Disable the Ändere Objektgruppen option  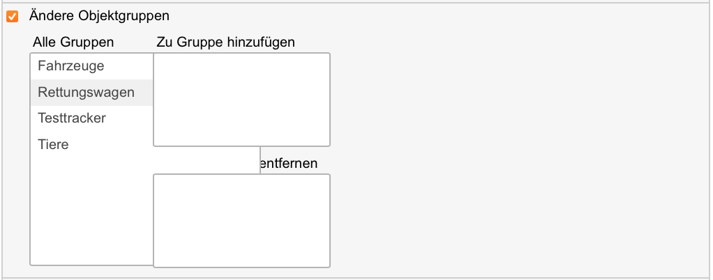click(12, 15)
